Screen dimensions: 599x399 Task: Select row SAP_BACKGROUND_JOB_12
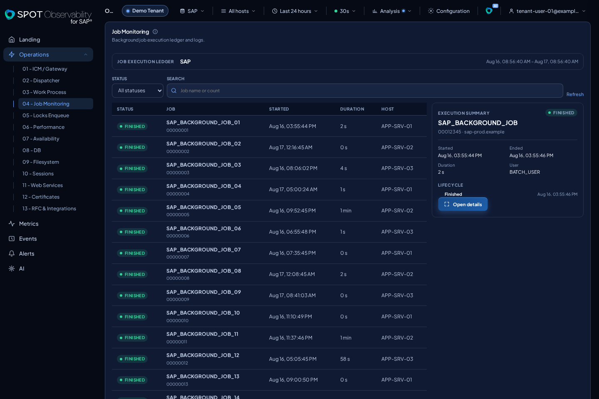(269, 359)
